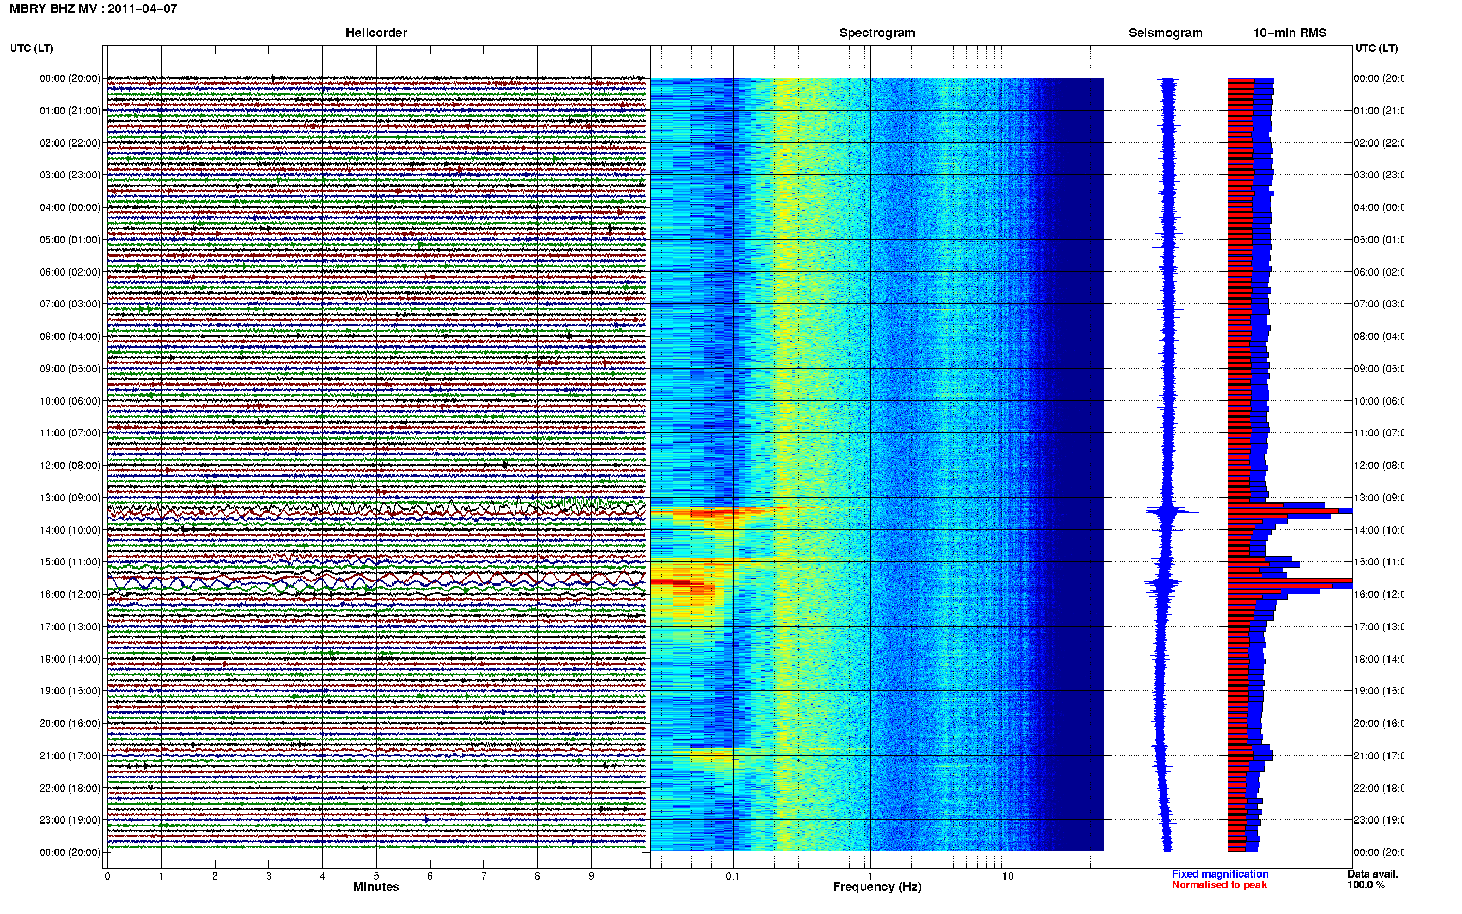The width and height of the screenshot is (1462, 914).
Task: Click the left time label '22:00 (18:00)'
Action: [x=70, y=788]
